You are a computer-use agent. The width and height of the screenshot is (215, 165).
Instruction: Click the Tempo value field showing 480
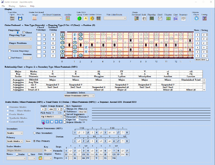51,109
